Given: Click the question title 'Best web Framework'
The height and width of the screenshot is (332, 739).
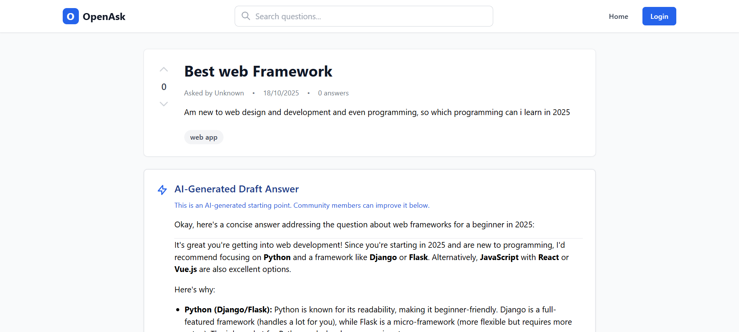Looking at the screenshot, I should [x=258, y=72].
